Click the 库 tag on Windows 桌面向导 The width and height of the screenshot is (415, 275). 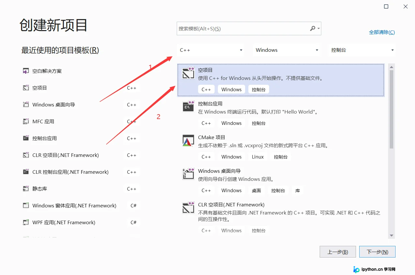[x=298, y=191]
